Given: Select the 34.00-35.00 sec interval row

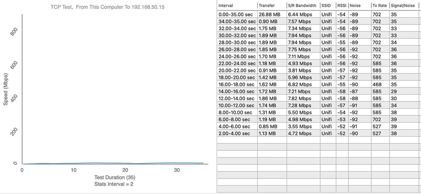Looking at the screenshot, I should pos(237,21).
